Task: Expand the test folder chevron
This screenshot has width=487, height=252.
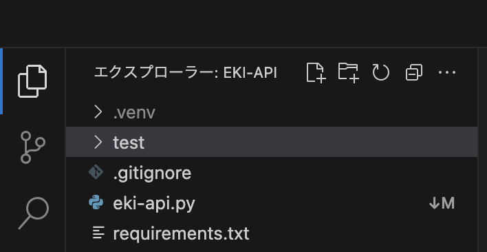Action: 98,142
